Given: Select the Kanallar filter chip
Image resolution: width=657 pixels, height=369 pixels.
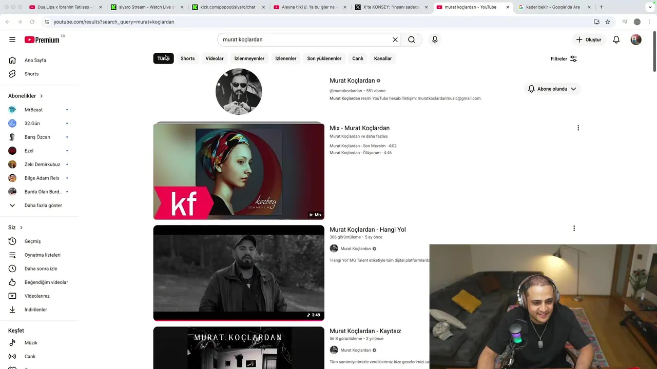Looking at the screenshot, I should (383, 58).
